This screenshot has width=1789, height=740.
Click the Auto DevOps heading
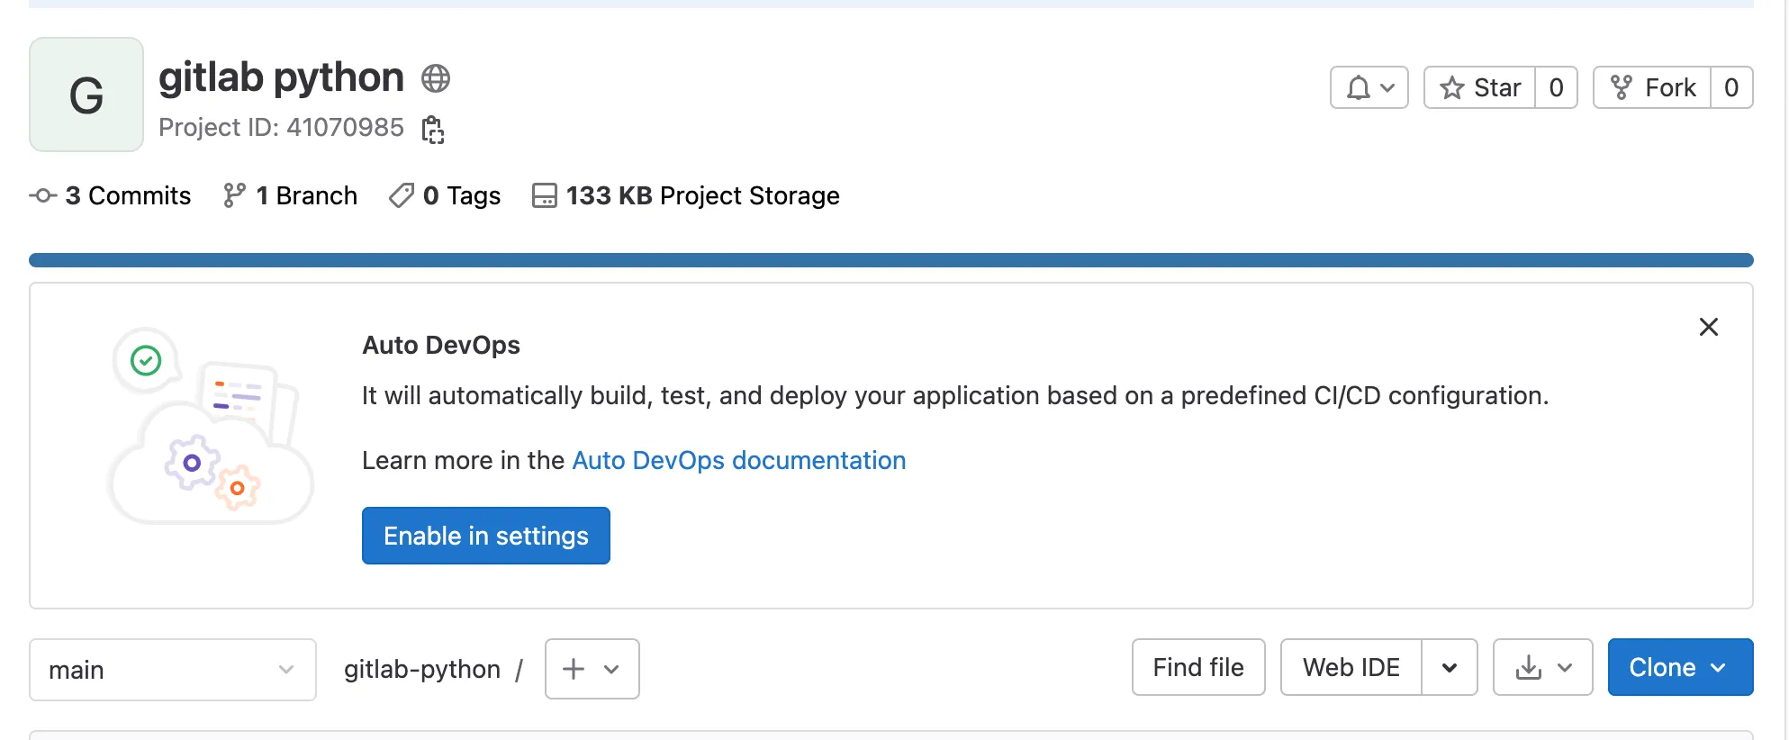[441, 345]
